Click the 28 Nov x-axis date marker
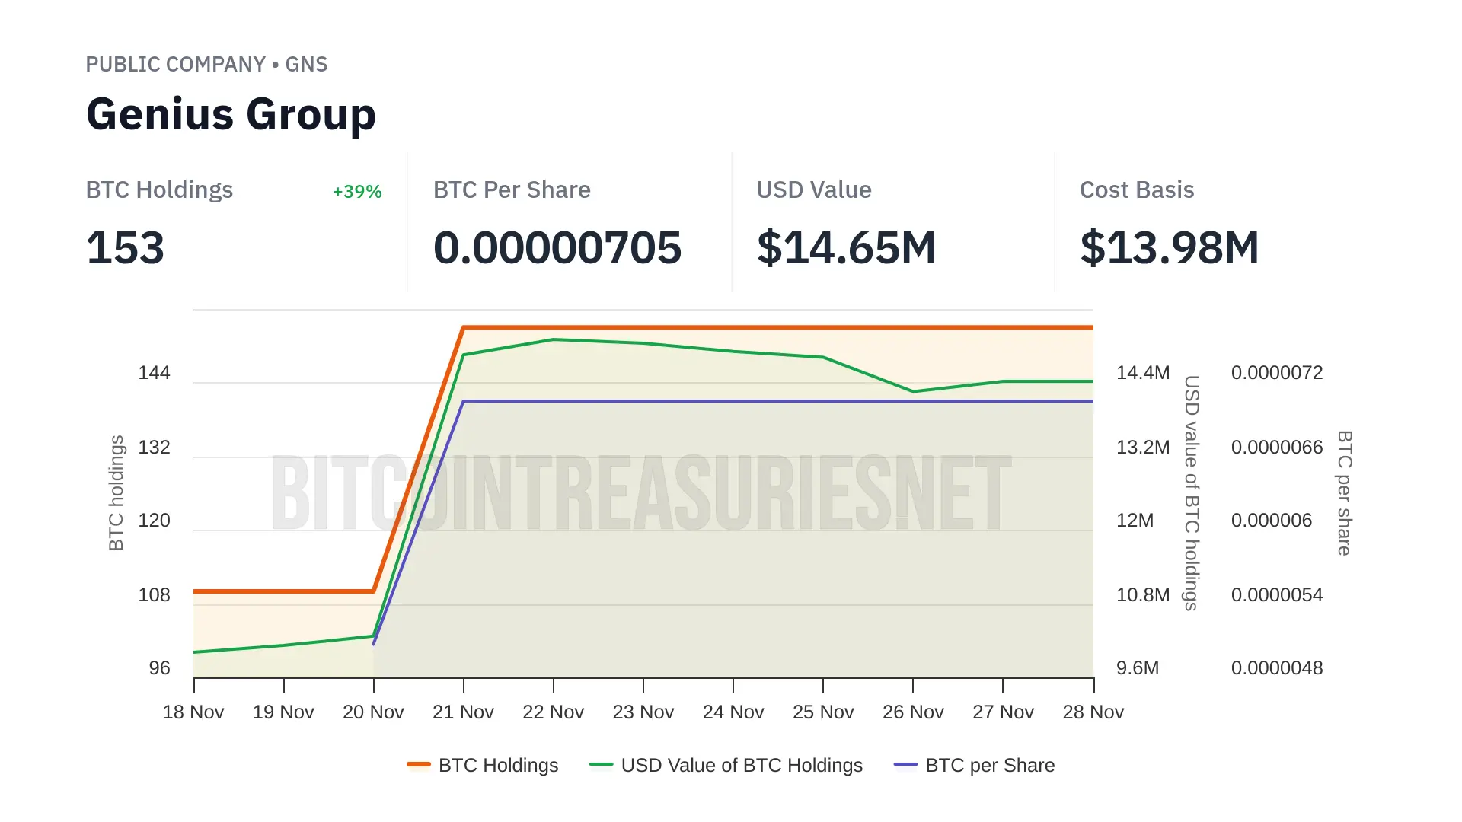1462x822 pixels. point(1093,712)
